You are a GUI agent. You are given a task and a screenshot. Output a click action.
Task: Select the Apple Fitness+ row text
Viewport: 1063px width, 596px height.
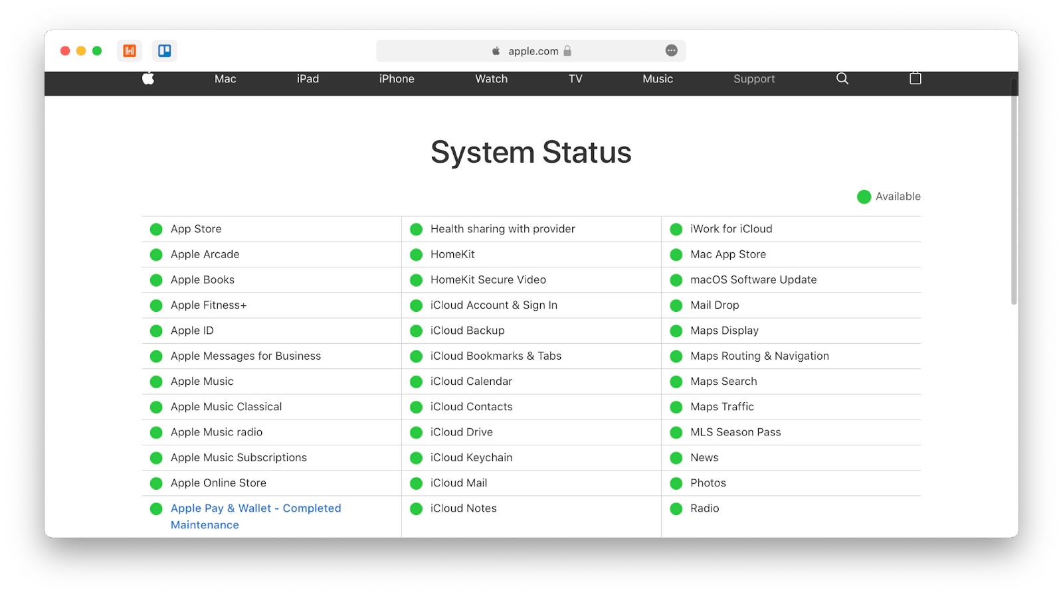click(x=209, y=305)
